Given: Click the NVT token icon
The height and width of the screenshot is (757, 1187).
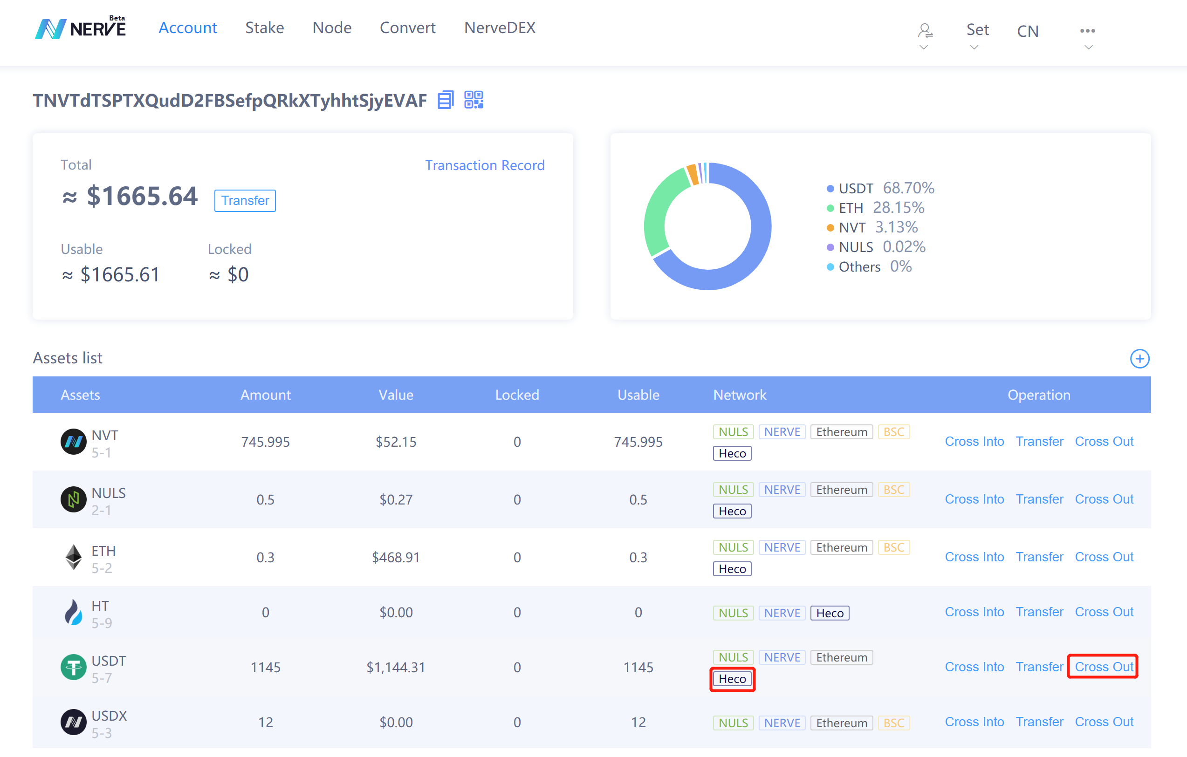Looking at the screenshot, I should coord(74,442).
